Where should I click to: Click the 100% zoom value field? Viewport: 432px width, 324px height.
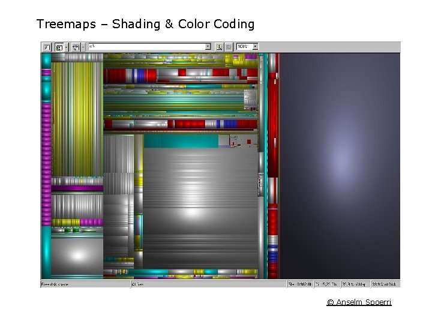pos(244,47)
